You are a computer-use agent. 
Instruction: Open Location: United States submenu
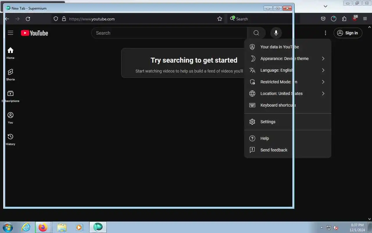coord(288,93)
